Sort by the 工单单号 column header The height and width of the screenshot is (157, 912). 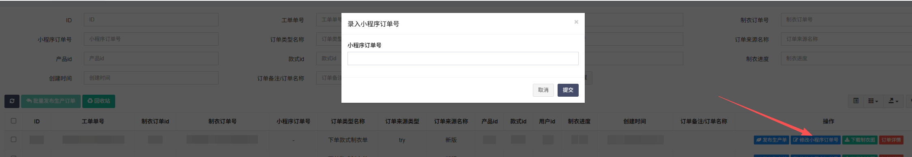coord(93,121)
